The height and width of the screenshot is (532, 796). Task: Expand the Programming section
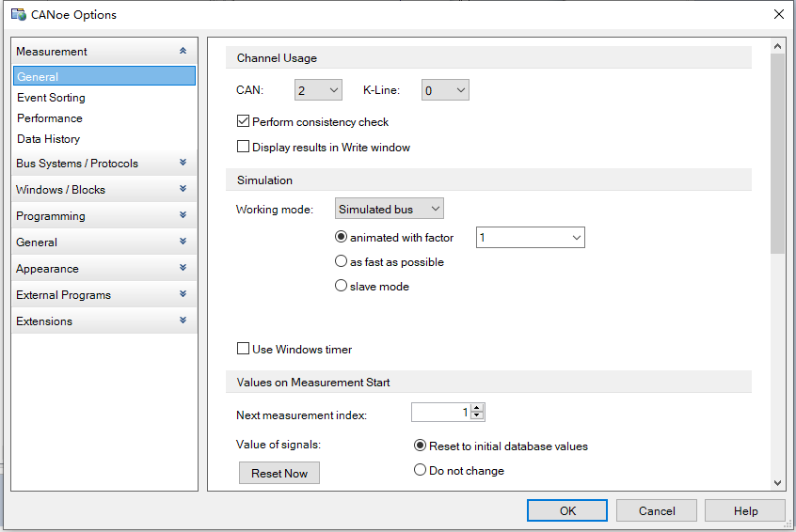click(104, 216)
